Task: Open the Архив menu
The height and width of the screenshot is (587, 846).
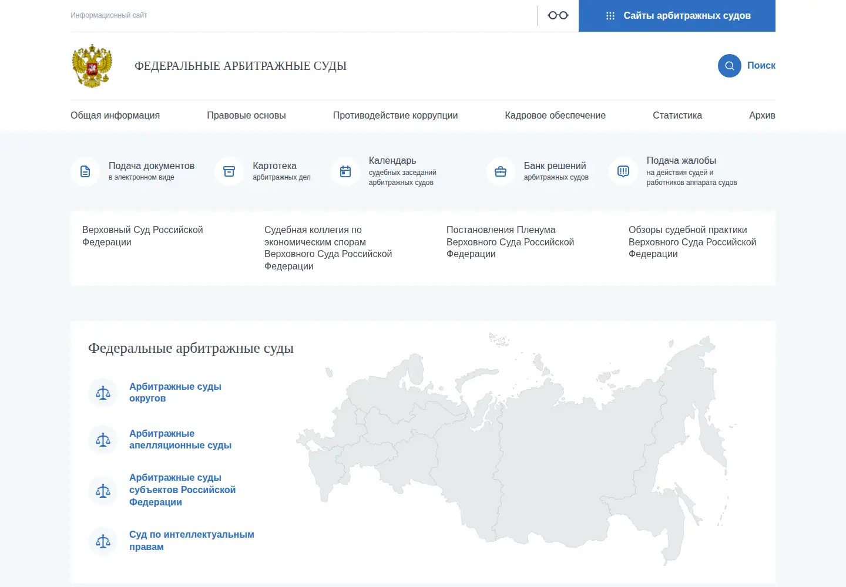Action: tap(762, 116)
